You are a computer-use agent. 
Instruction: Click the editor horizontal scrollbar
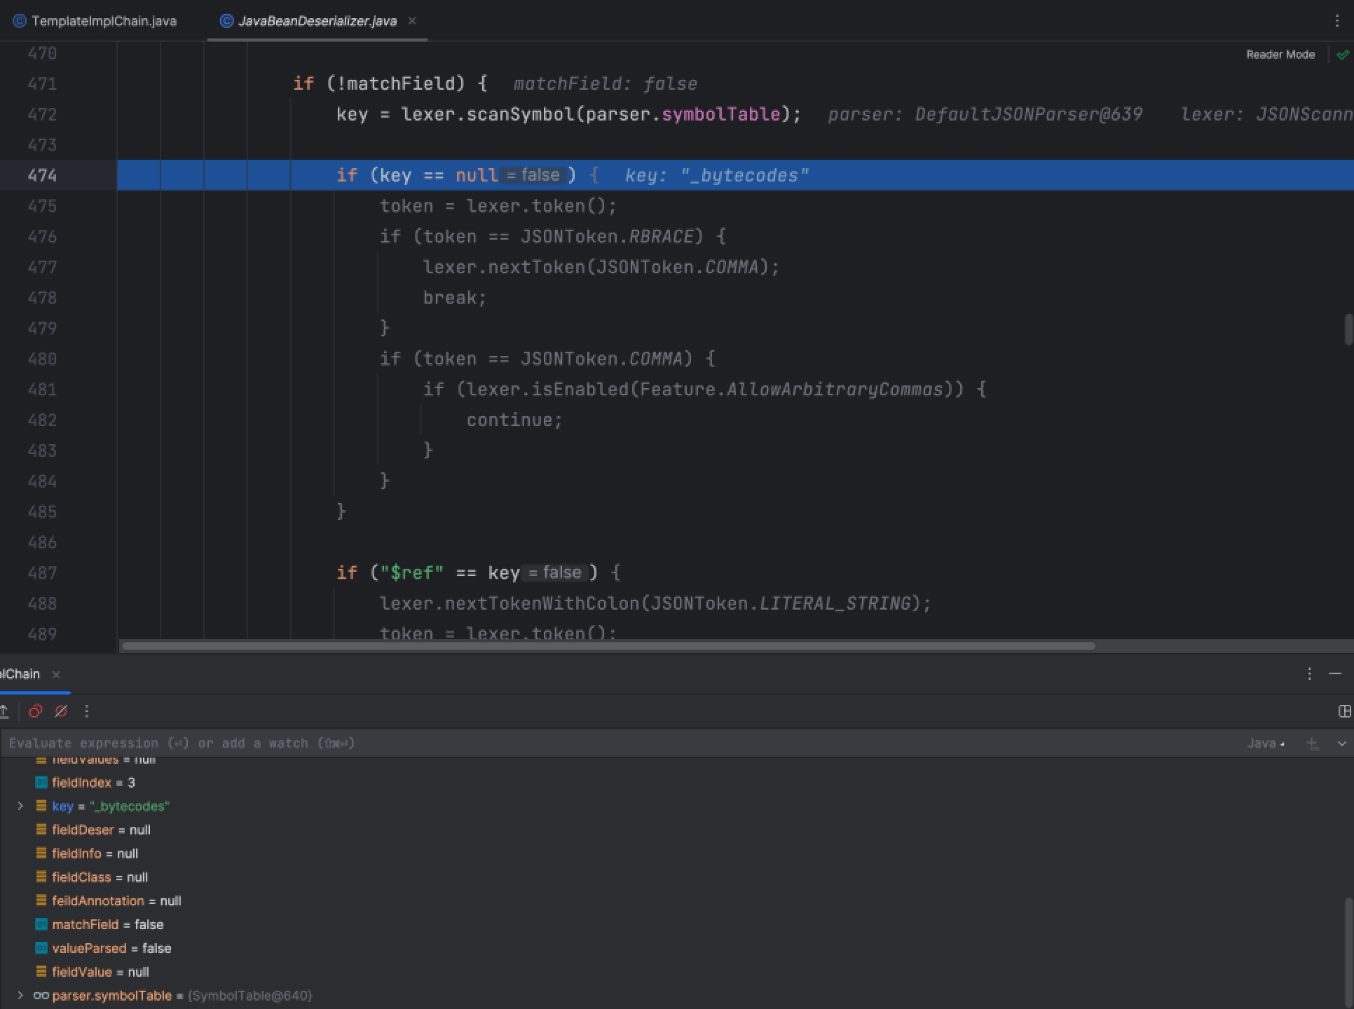[608, 645]
